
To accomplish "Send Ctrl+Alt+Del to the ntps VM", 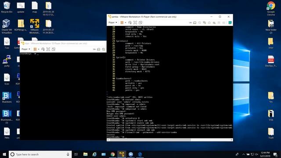I will [43, 49].
